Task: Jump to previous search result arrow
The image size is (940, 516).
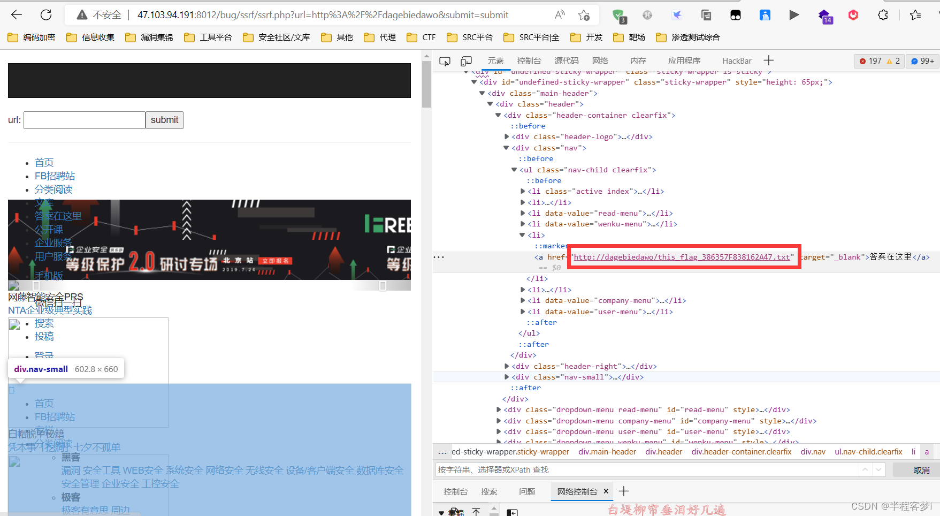Action: pyautogui.click(x=865, y=469)
